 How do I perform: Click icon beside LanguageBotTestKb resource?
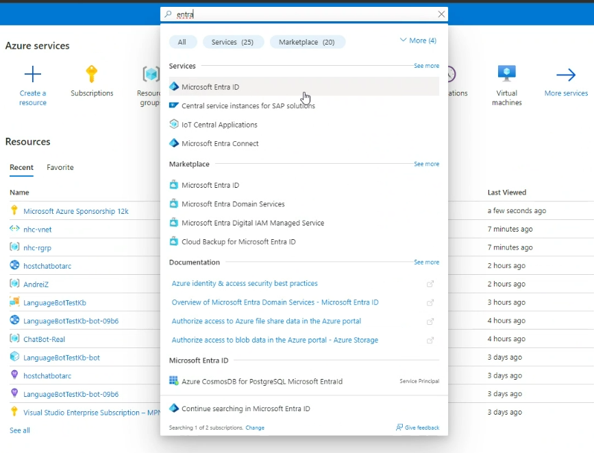click(x=14, y=302)
